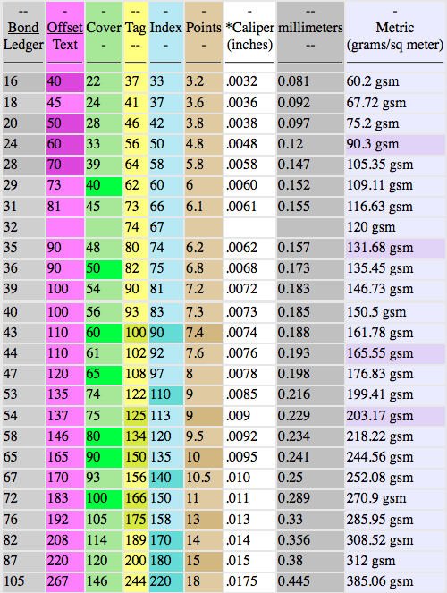This screenshot has width=447, height=593.
Task: Click the .0068 caliper value
Action: pos(241,268)
